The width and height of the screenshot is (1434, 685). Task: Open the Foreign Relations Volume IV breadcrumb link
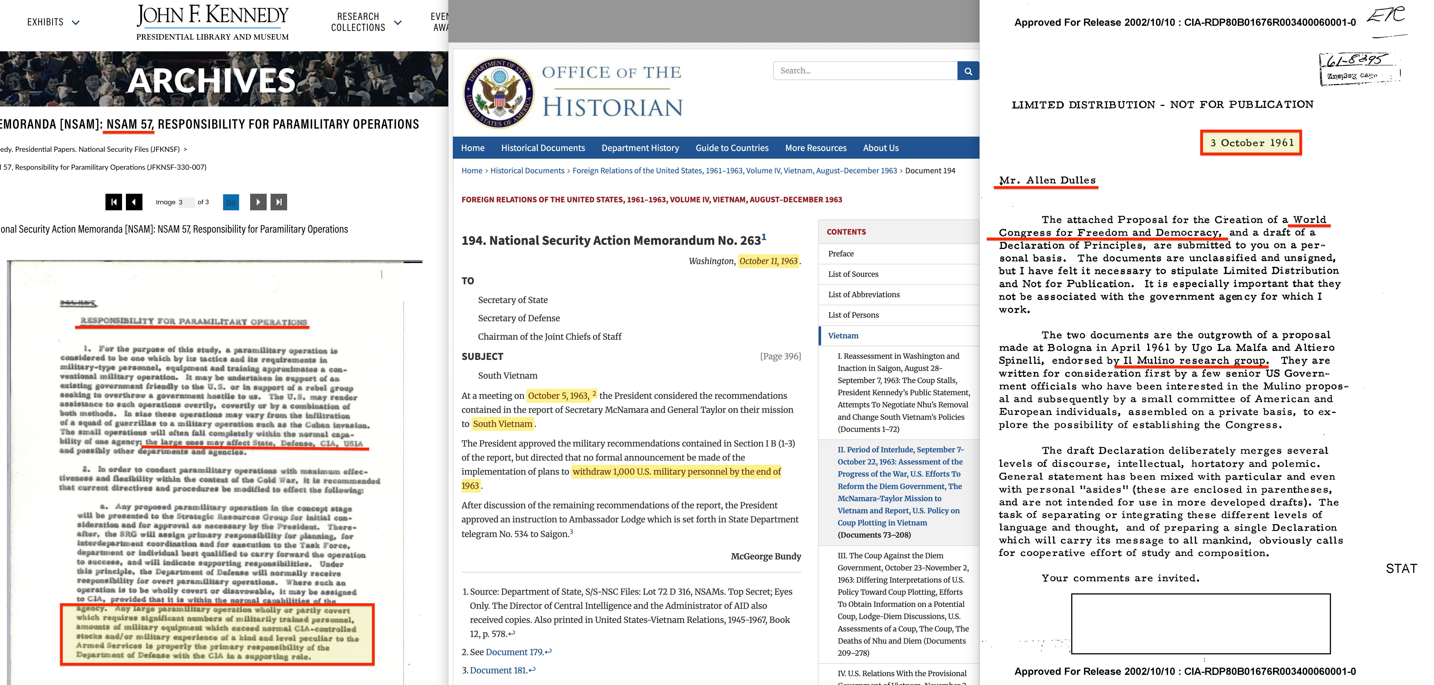(735, 171)
